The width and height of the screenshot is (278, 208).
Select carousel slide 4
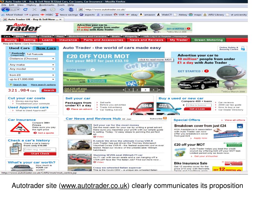(x=153, y=90)
